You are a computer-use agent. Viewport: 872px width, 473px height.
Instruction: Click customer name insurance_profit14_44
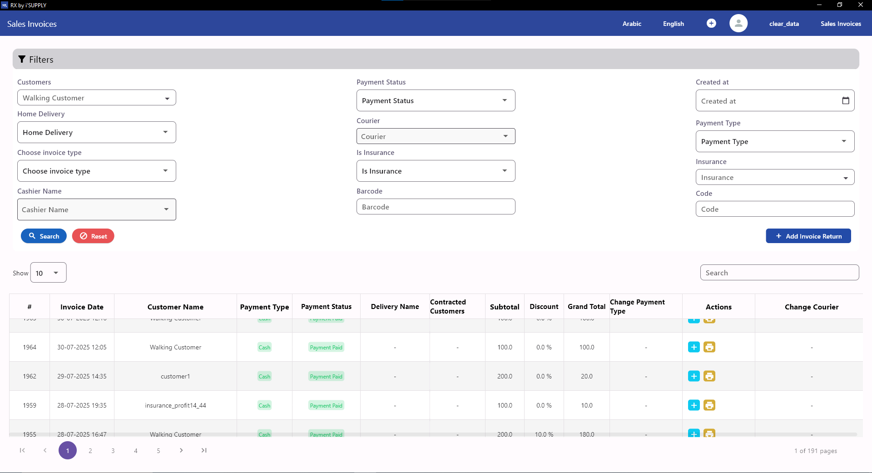pos(175,405)
